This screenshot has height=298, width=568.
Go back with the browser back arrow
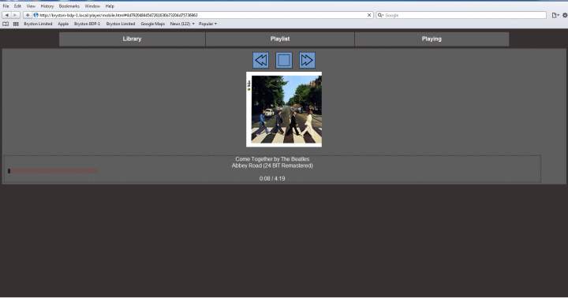coord(6,15)
